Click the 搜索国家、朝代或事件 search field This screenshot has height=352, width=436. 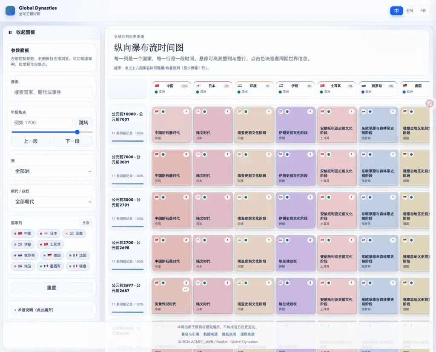(52, 92)
